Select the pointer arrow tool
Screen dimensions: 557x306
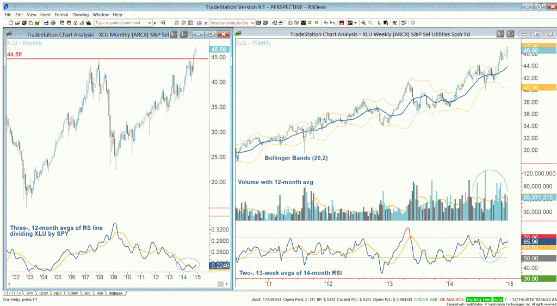[x=379, y=23]
